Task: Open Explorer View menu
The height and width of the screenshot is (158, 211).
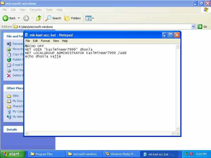Action: click(x=23, y=10)
